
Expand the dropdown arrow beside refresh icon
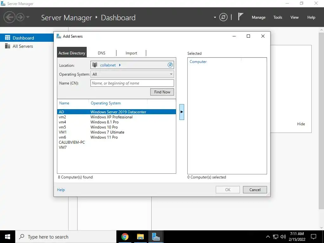(215, 17)
